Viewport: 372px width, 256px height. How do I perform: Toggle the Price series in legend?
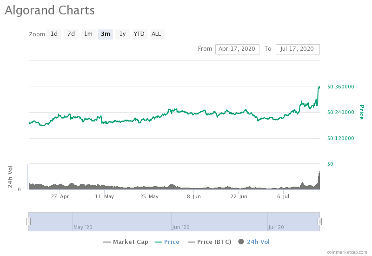coord(167,242)
